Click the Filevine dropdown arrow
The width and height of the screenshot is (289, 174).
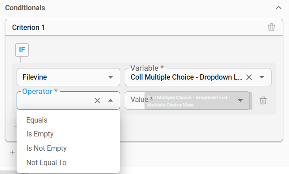(110, 77)
